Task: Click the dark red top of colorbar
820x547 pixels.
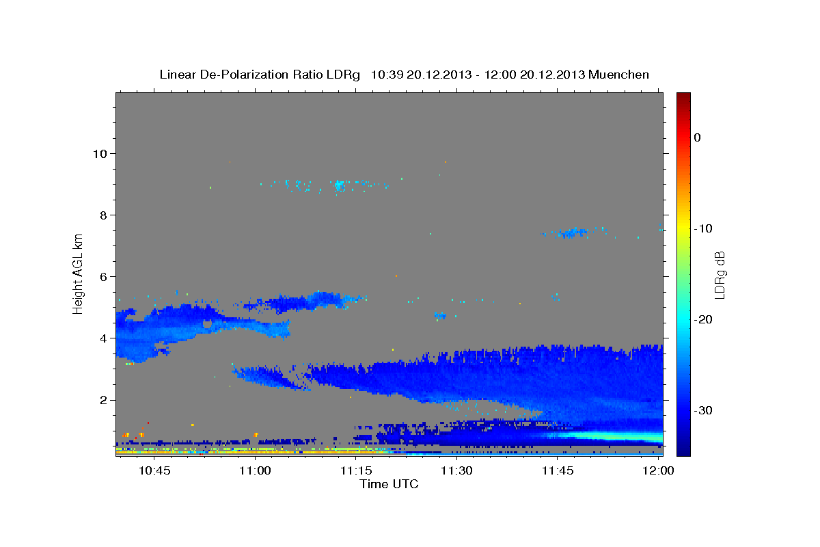Action: pos(683,99)
